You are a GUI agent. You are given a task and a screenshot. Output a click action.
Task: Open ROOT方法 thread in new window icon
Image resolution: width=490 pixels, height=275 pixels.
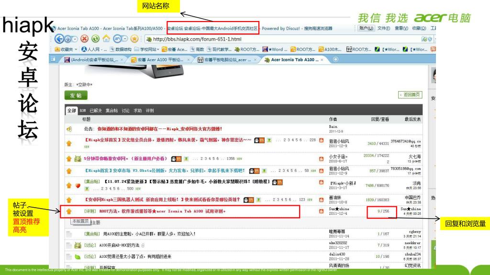coord(321,211)
